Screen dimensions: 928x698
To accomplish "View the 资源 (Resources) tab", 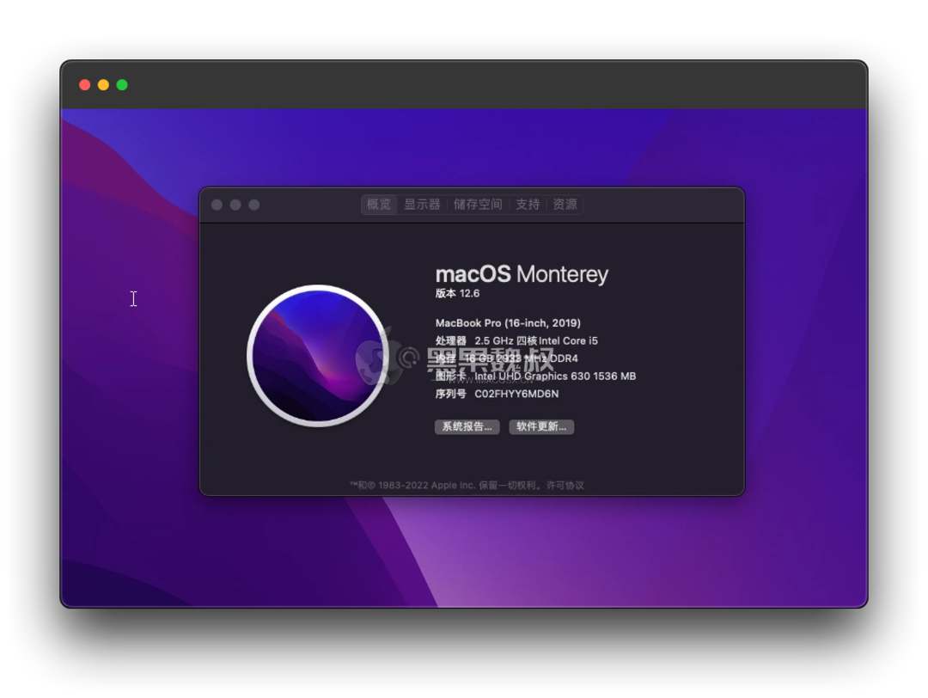I will pos(565,205).
